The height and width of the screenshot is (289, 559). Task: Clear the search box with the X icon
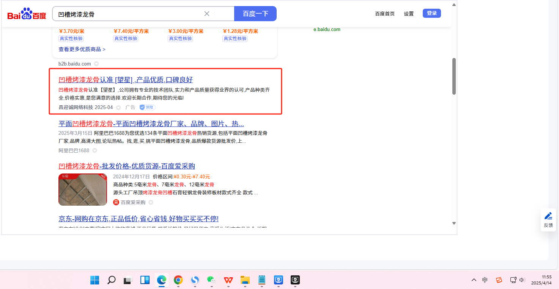tap(207, 14)
